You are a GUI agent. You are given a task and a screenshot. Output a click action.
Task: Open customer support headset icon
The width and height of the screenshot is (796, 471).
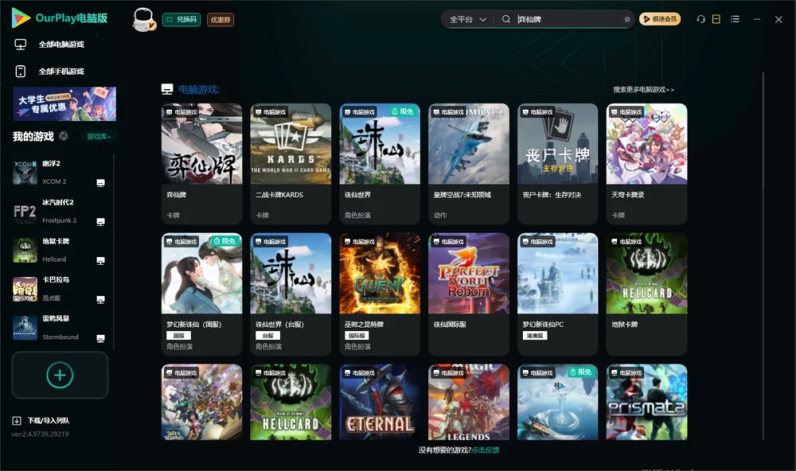(700, 19)
